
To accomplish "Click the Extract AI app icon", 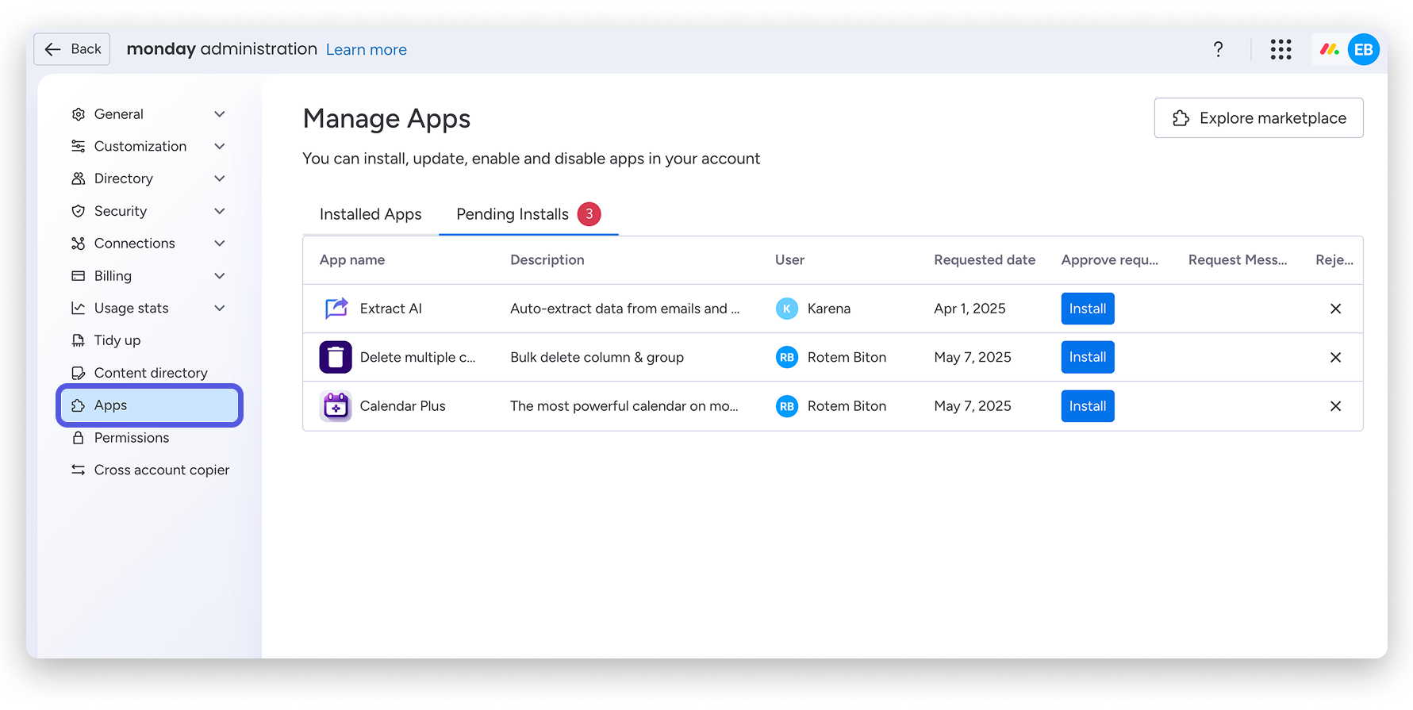I will [336, 308].
